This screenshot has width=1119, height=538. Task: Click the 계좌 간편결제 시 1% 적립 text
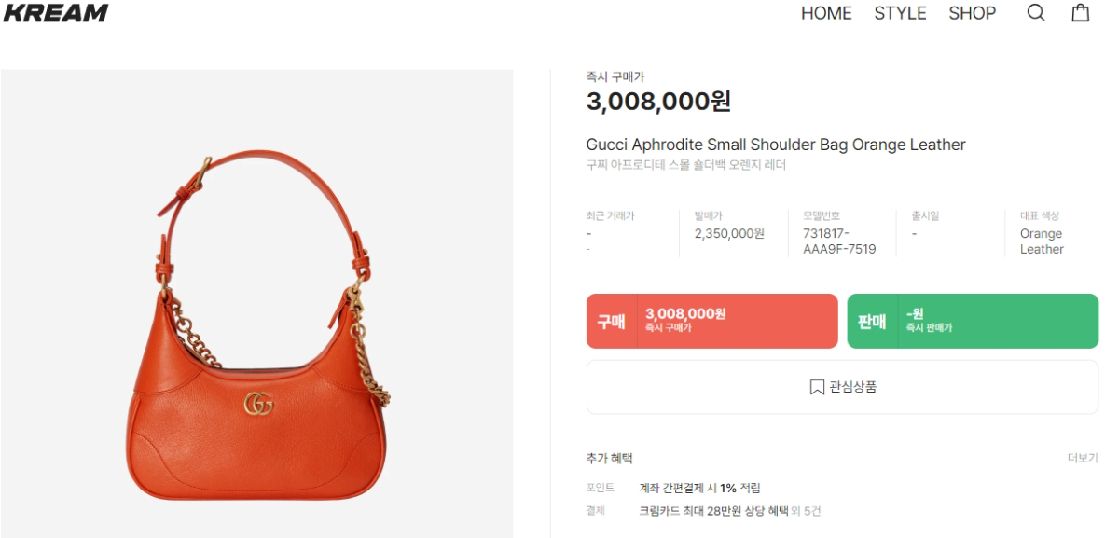[x=699, y=488]
